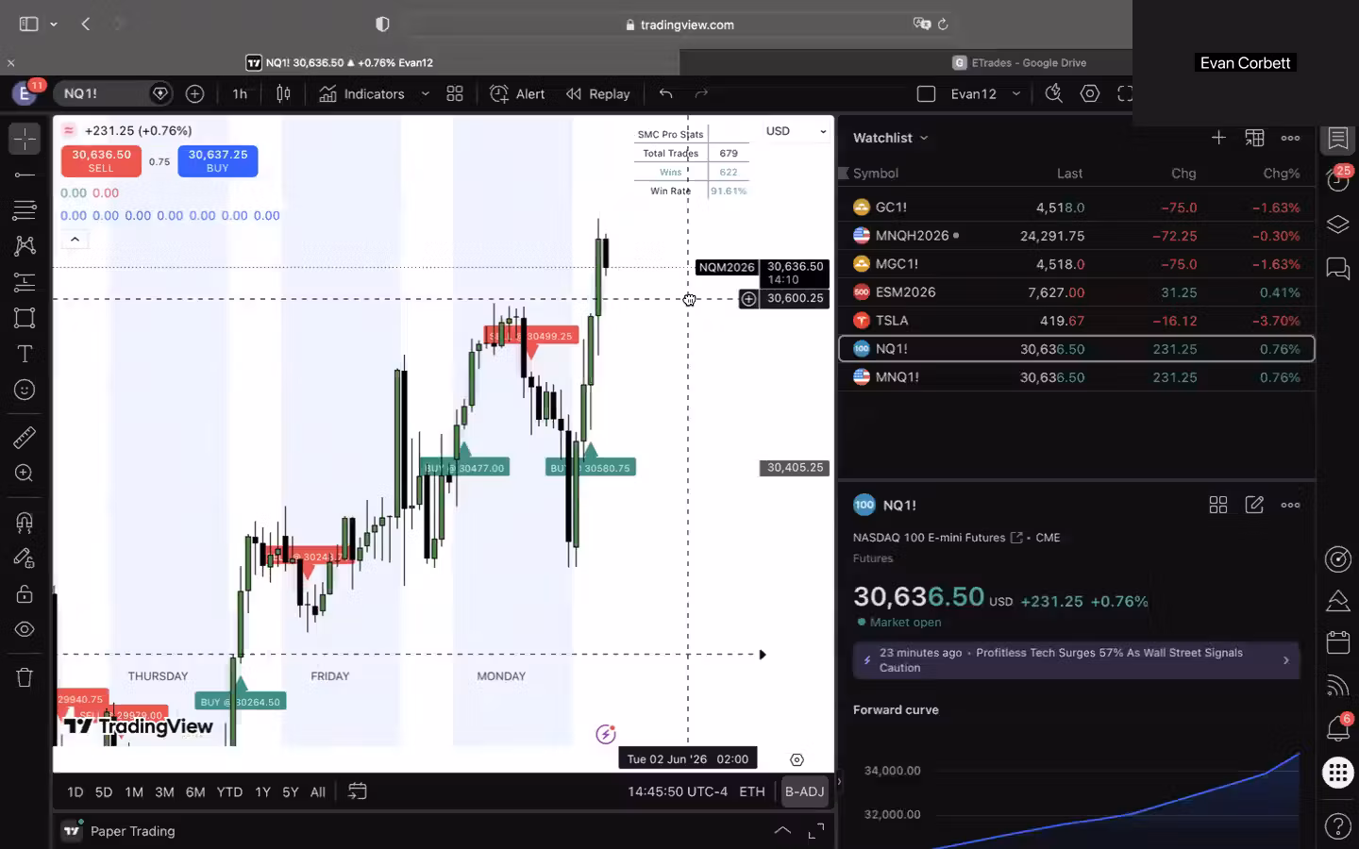The image size is (1359, 849).
Task: Open the quick search icon
Action: (x=1054, y=93)
